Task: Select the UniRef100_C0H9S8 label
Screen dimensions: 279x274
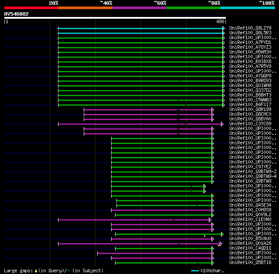Action: pyautogui.click(x=250, y=210)
